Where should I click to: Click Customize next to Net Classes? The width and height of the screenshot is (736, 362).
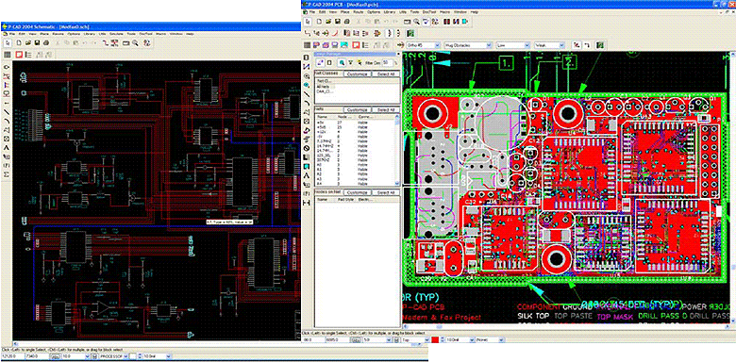[x=358, y=74]
